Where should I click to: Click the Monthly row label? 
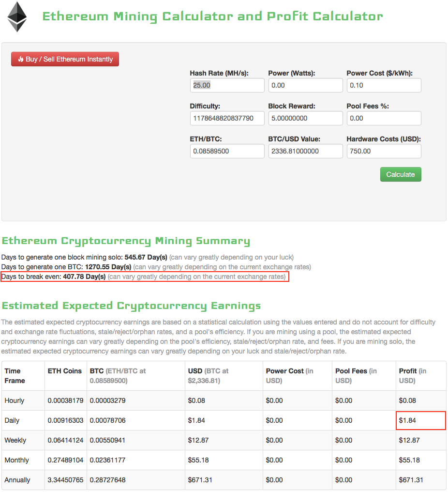point(16,460)
